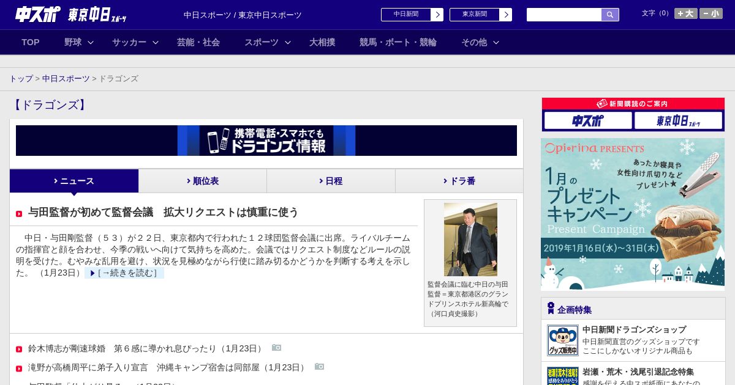Click 岩瀬・荒木・浅尾 feature thumbnail
This screenshot has width=735, height=385.
pos(563,376)
